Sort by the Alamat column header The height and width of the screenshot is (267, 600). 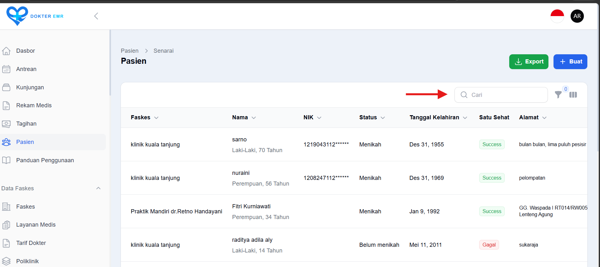(x=533, y=117)
